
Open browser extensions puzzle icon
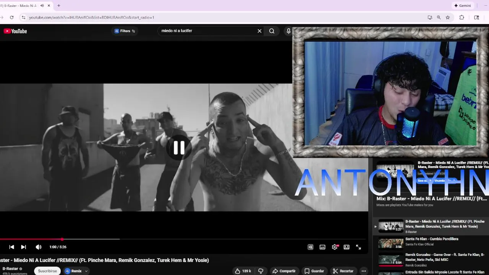pyautogui.click(x=461, y=17)
